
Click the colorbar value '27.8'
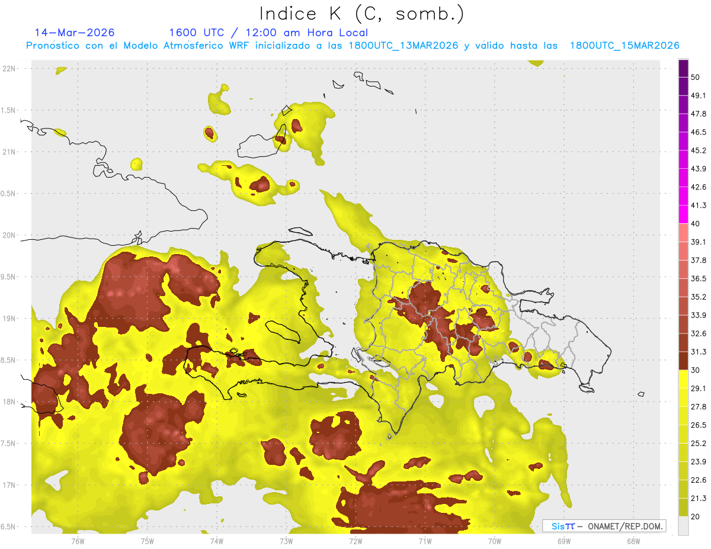click(699, 406)
